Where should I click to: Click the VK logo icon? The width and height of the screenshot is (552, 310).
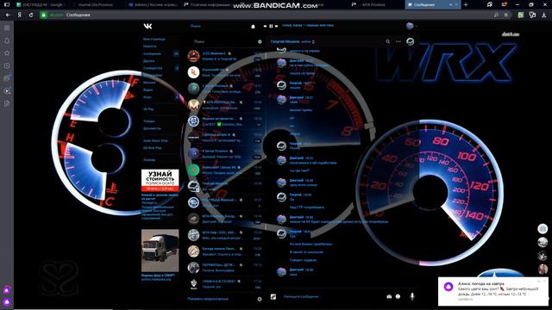[147, 26]
